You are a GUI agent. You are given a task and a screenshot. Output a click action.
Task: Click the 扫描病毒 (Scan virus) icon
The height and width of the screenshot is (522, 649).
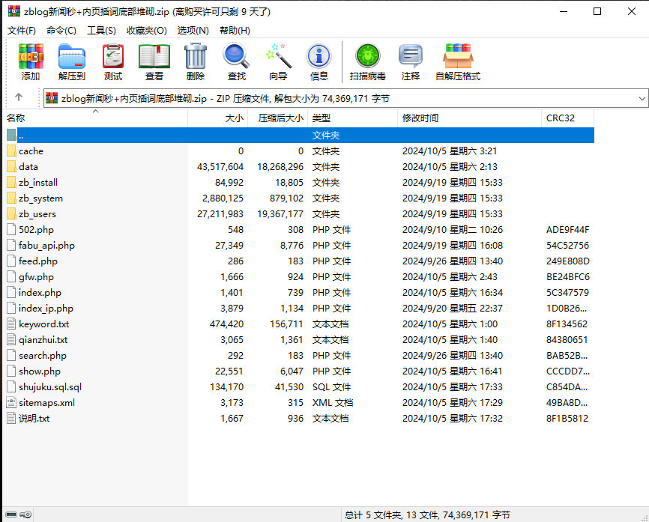coord(367,56)
